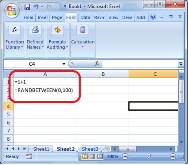Image resolution: width=188 pixels, height=165 pixels.
Task: Select row 8 header
Action: pos(8,139)
